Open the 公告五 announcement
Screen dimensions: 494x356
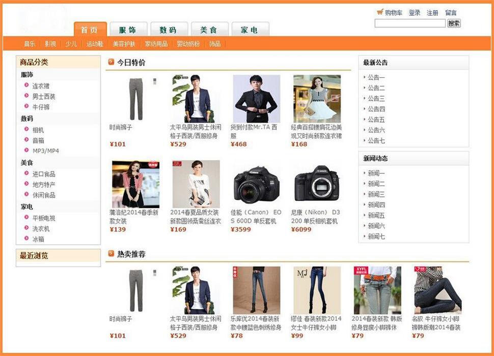coord(376,120)
